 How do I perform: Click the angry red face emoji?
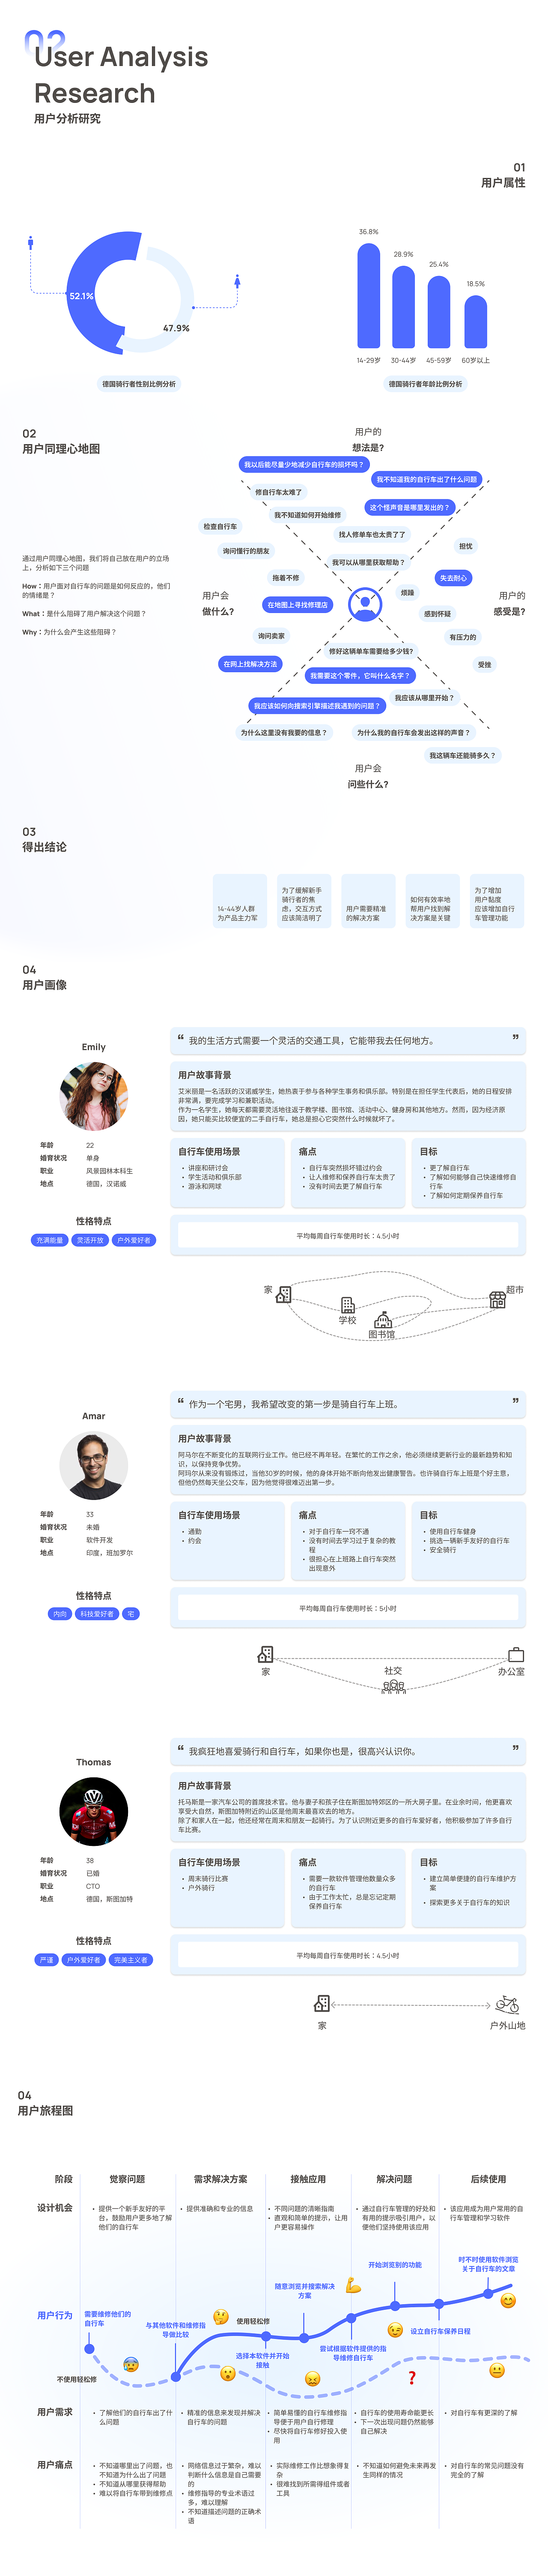click(313, 2379)
